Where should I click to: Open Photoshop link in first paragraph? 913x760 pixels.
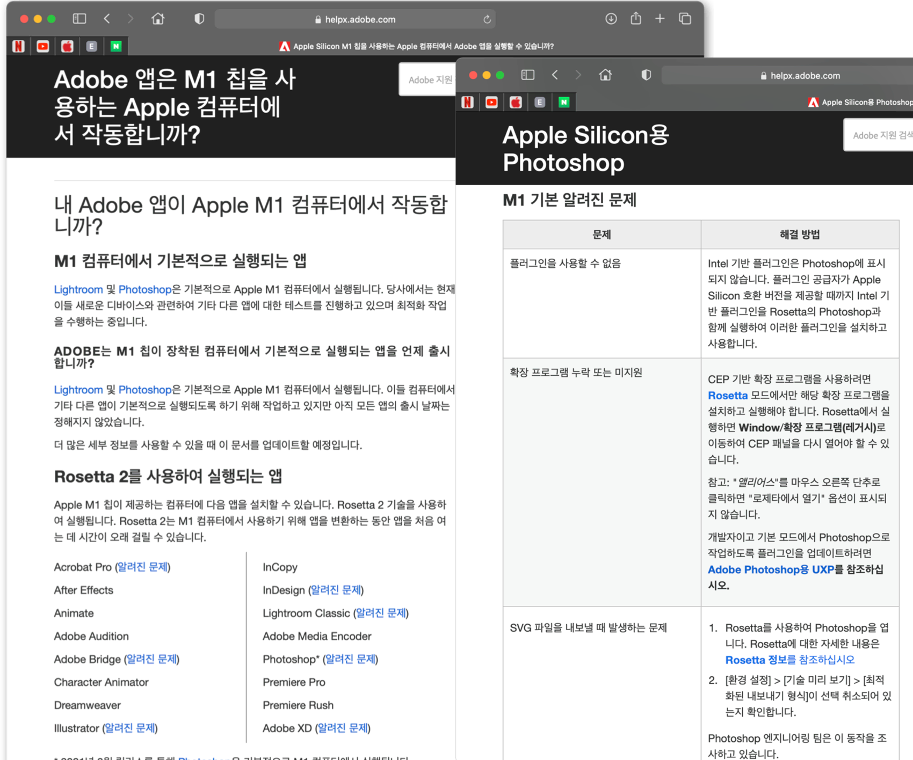point(145,289)
